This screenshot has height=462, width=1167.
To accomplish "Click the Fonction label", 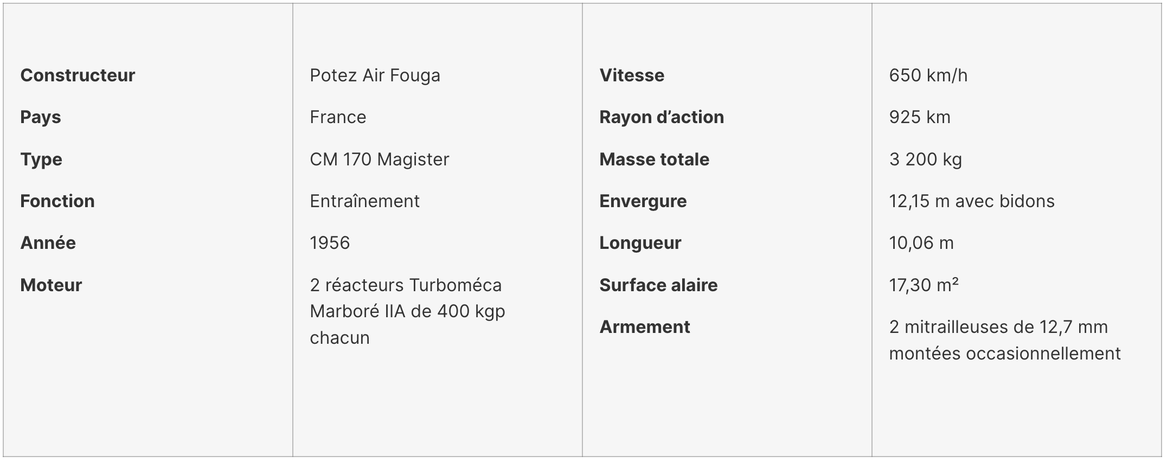I will 57,201.
